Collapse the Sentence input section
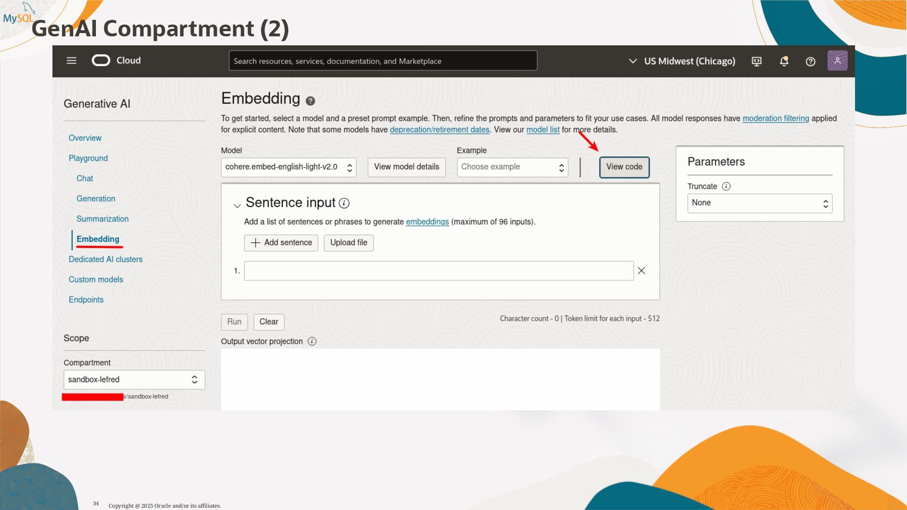The width and height of the screenshot is (907, 510). click(x=237, y=205)
